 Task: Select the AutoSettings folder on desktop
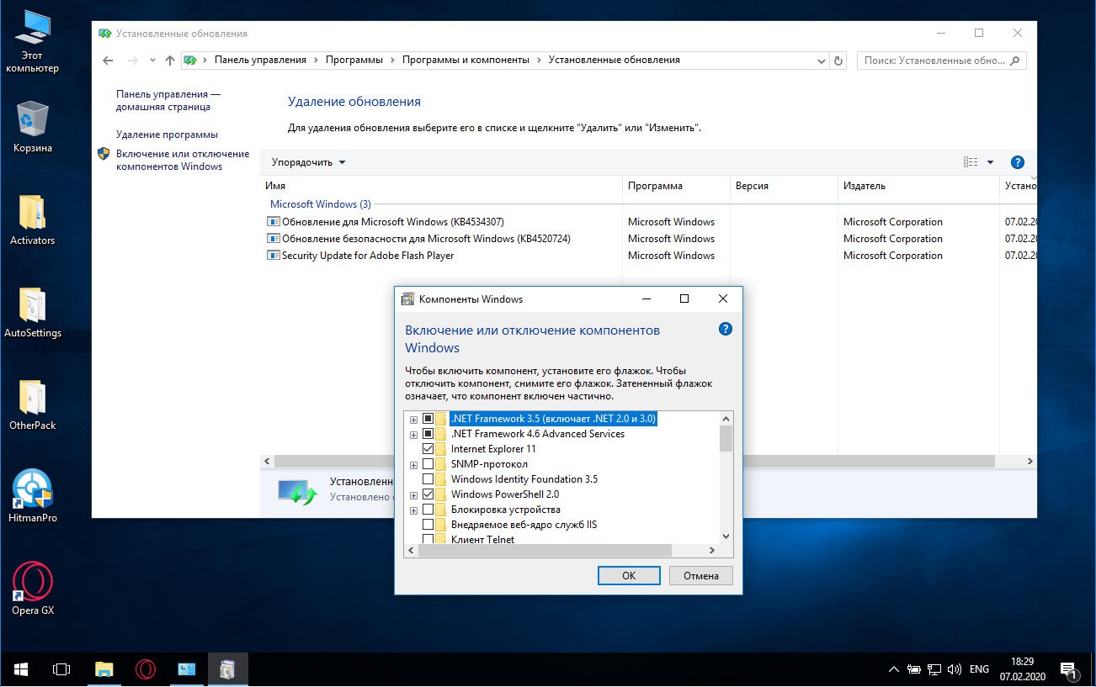point(33,313)
